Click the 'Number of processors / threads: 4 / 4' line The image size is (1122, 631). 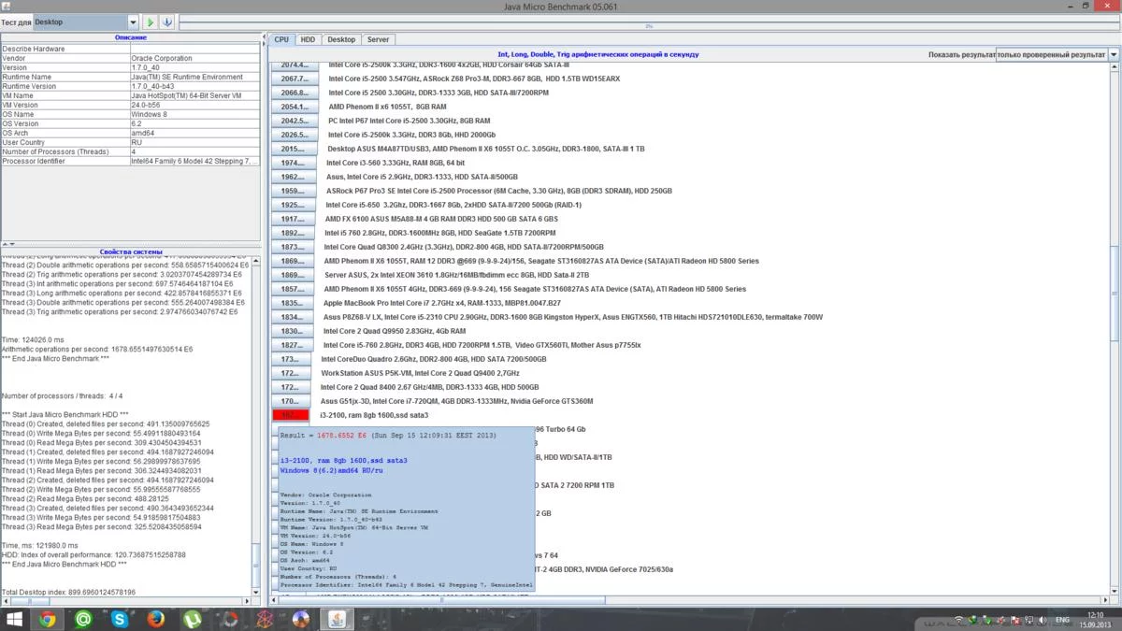[x=62, y=395]
